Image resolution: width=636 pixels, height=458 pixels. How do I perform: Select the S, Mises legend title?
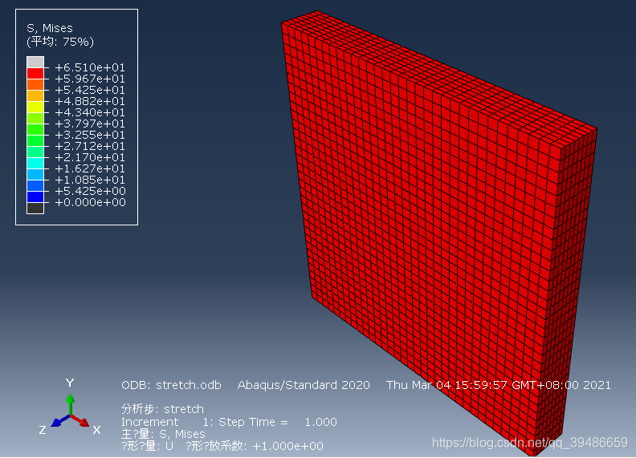(x=50, y=28)
